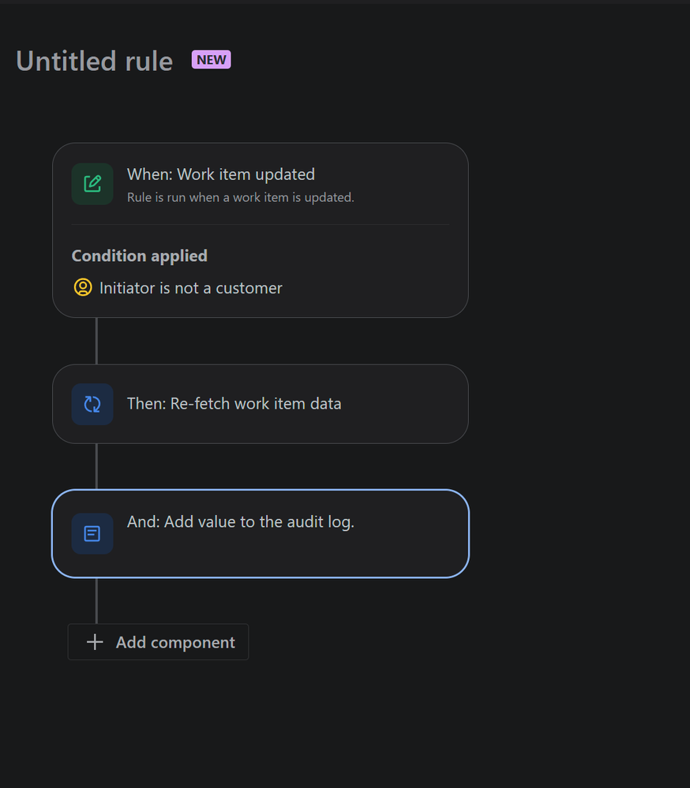Click the plus icon next to Add component
The width and height of the screenshot is (690, 788).
tap(95, 642)
